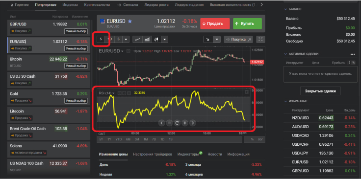
Task: Open the timeframe dropdown arrow
Action: (x=126, y=39)
